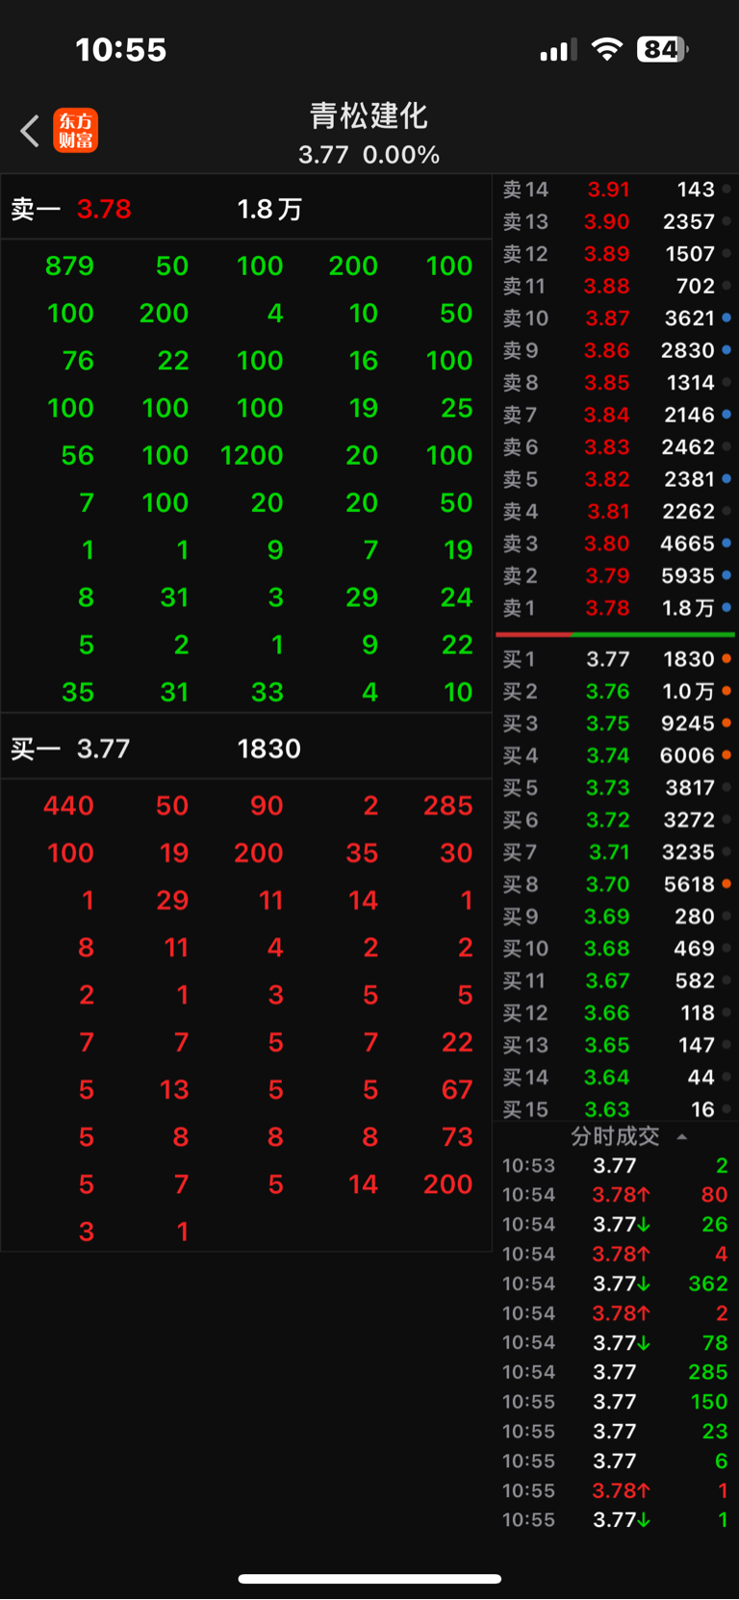Collapse 分时成交 with the triangle arrow
This screenshot has height=1600, width=739.
pyautogui.click(x=682, y=1136)
